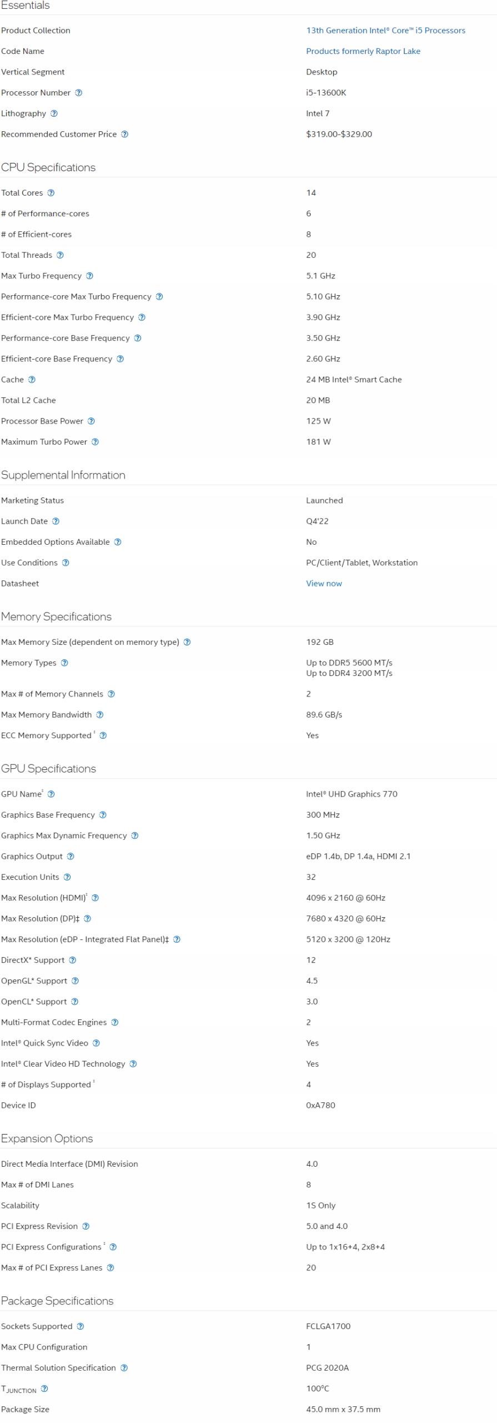497x1423 pixels.
Task: Click the Datasheet View now link
Action: coord(324,583)
